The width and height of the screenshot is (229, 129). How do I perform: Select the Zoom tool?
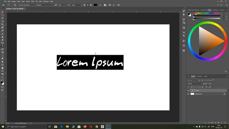3,71
